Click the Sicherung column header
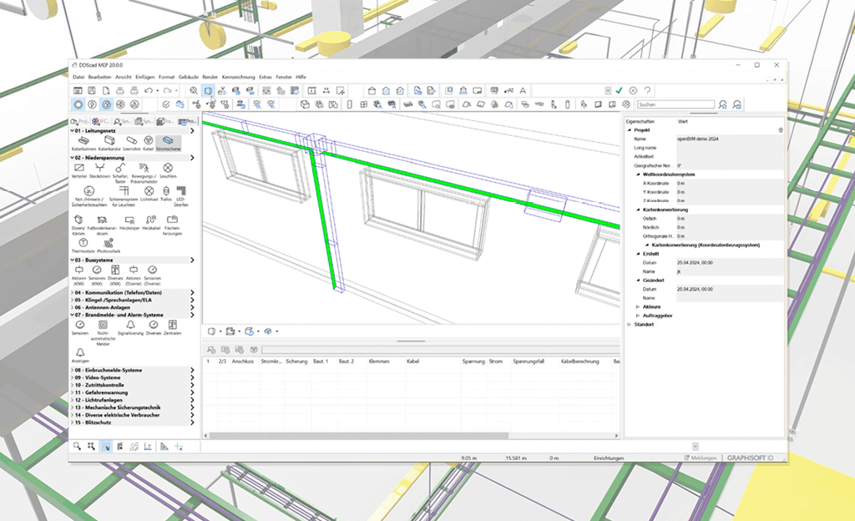 coord(296,362)
